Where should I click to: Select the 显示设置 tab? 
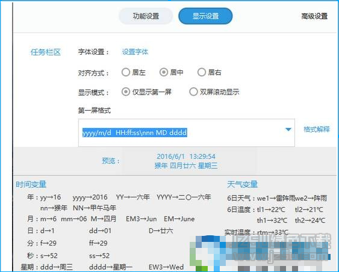[205, 16]
